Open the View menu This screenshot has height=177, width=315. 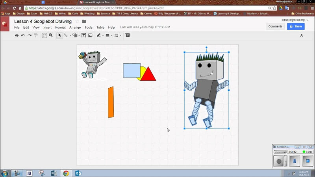[36, 27]
